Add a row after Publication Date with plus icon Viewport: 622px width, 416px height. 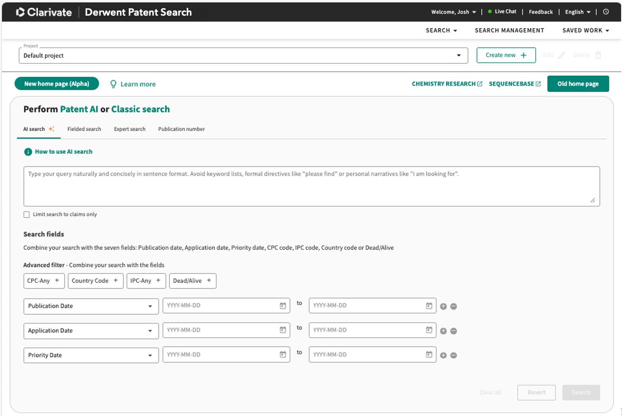coord(443,307)
